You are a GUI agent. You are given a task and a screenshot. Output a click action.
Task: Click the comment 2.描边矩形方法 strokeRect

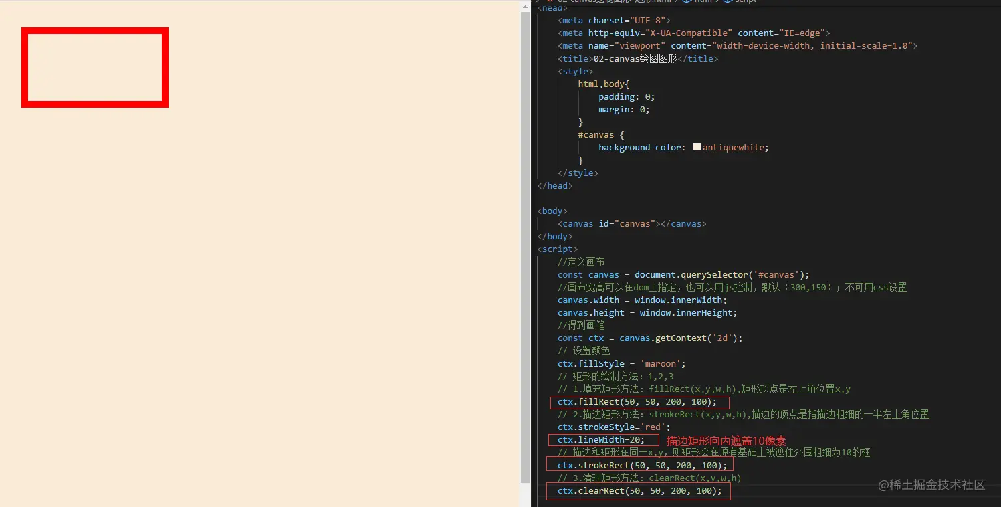(x=744, y=414)
